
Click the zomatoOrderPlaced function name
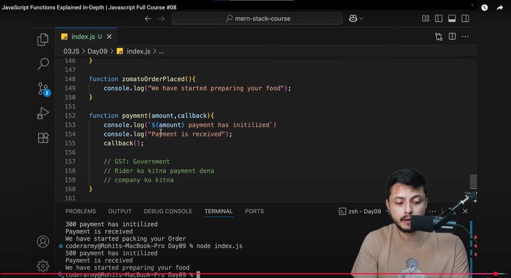click(x=153, y=79)
